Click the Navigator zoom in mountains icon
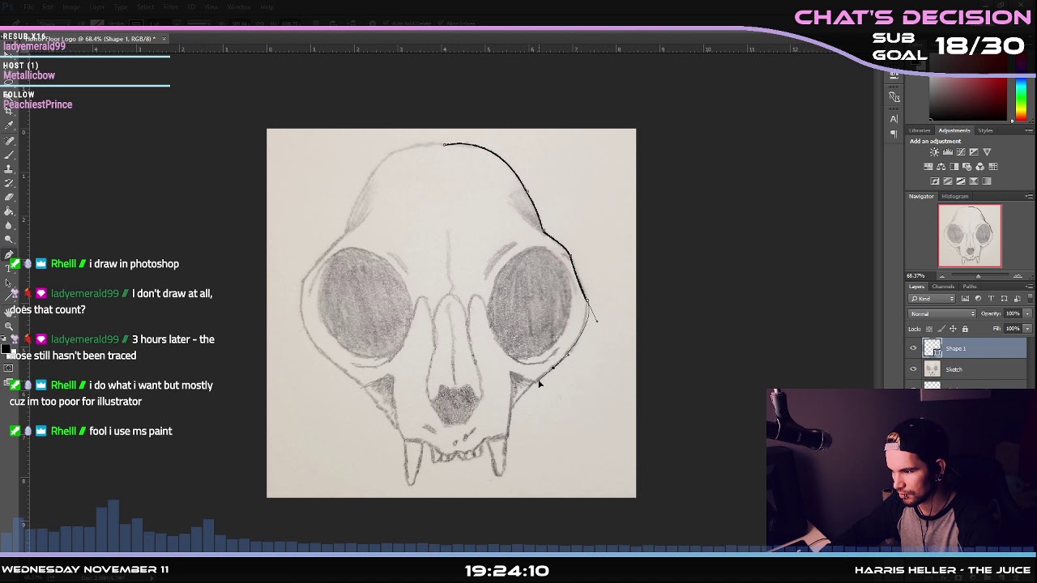This screenshot has height=583, width=1037. [1018, 276]
